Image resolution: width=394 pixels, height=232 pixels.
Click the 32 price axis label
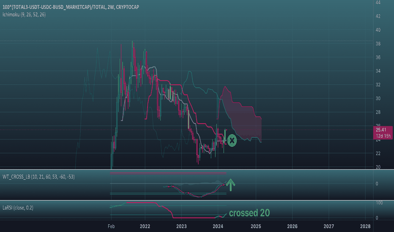tap(378, 85)
